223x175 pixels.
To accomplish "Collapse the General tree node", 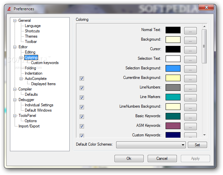I will coord(15,21).
